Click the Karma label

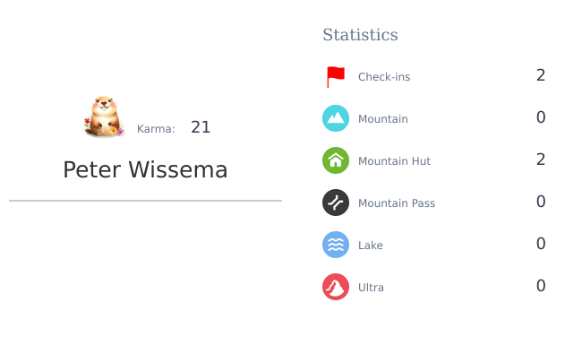[x=156, y=129]
